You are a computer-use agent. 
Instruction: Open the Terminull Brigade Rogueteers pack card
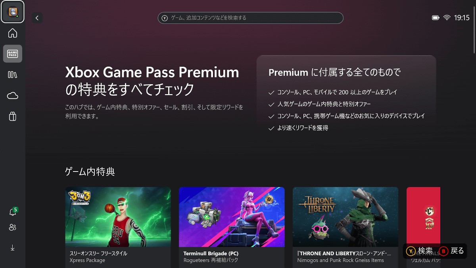click(x=232, y=228)
